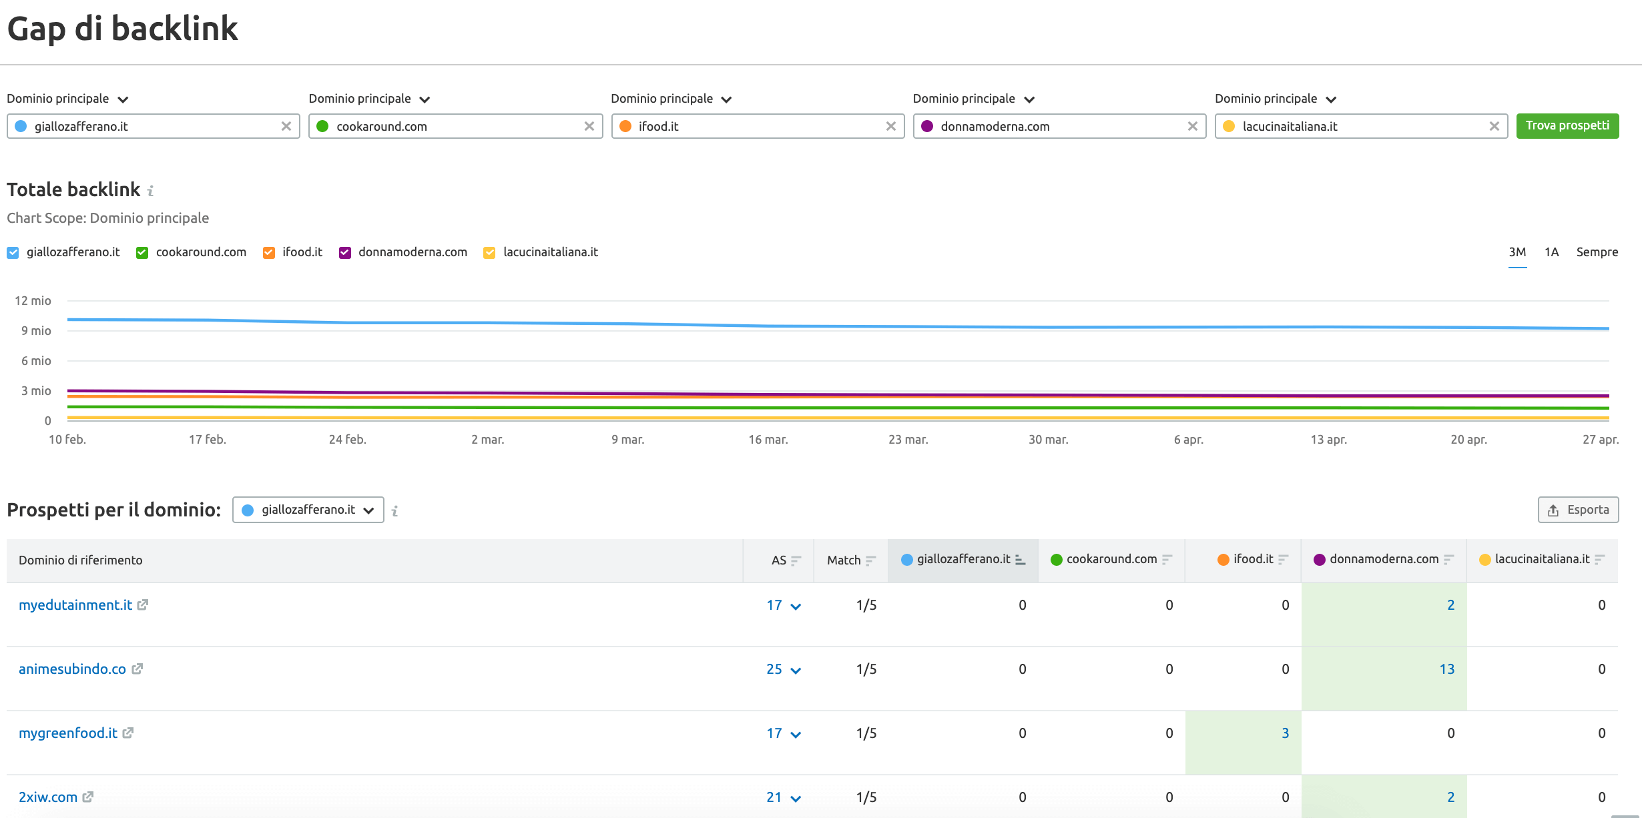The image size is (1642, 818).
Task: Open animesubindo.co domain link
Action: 72,669
